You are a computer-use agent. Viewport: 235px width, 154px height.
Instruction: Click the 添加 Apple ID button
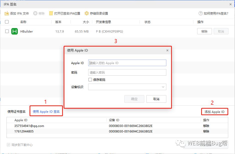click(x=214, y=112)
